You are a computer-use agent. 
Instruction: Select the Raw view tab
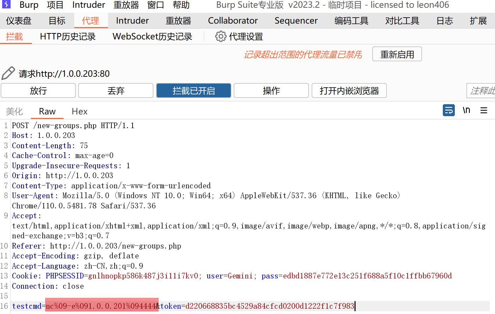coord(47,111)
